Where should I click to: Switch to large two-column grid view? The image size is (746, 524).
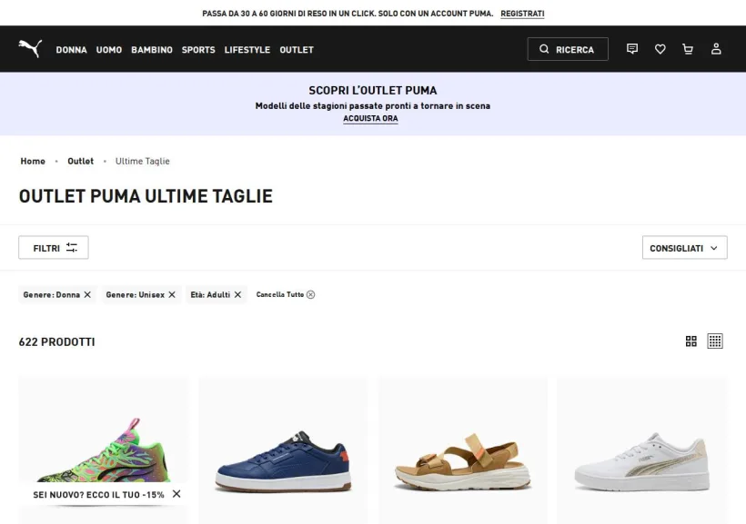click(x=691, y=341)
